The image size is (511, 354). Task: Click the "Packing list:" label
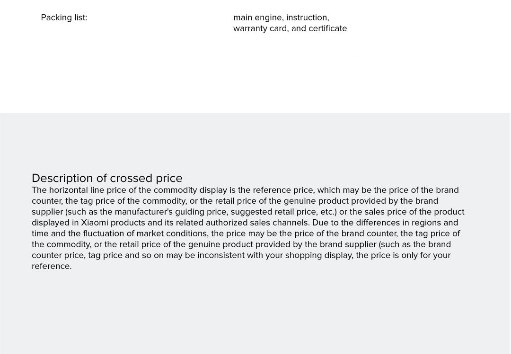click(64, 17)
